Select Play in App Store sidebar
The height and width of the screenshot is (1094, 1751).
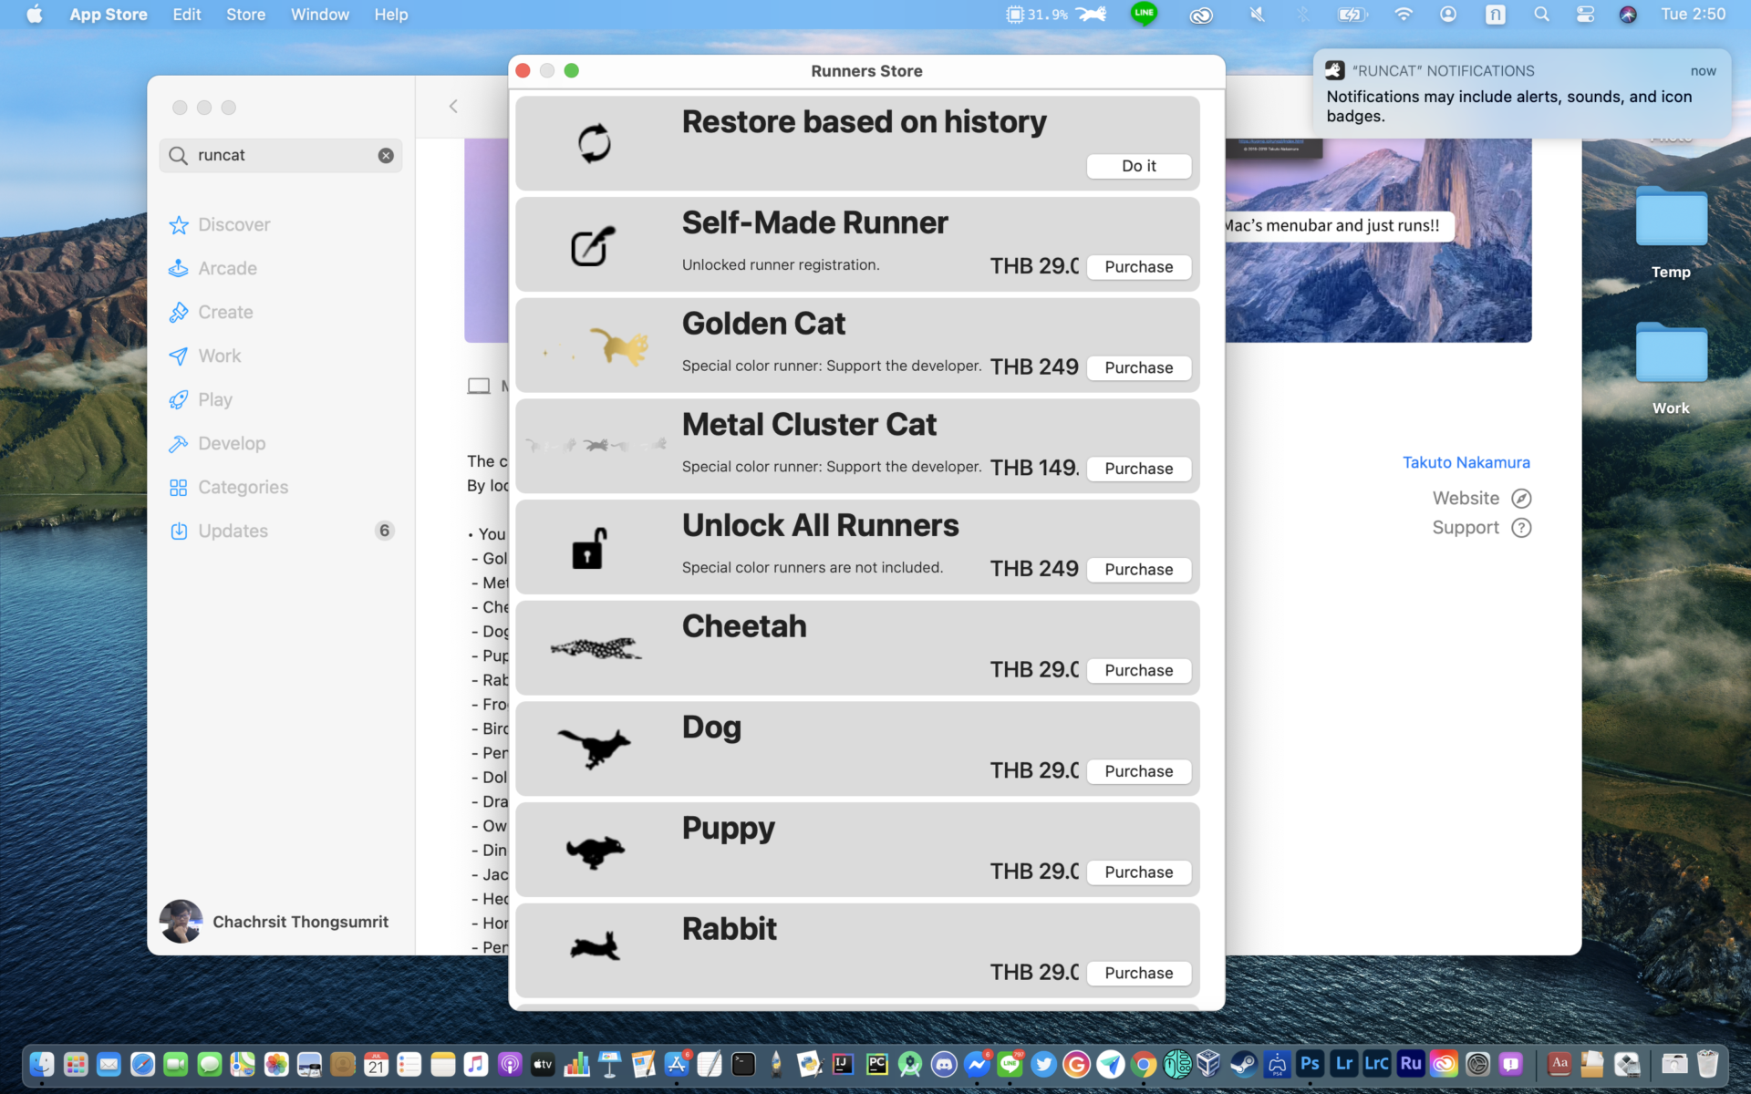click(x=281, y=399)
